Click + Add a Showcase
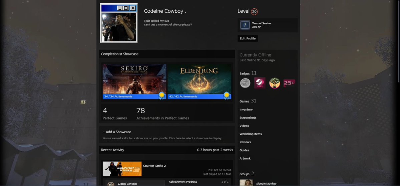Viewport: 400px width, 186px height. (x=117, y=132)
